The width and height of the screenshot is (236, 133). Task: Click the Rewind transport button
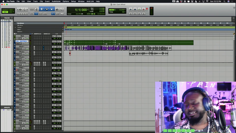(x=135, y=14)
